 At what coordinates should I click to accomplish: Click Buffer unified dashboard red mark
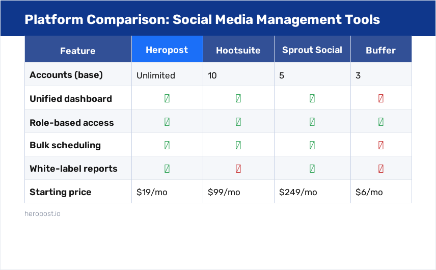(381, 98)
